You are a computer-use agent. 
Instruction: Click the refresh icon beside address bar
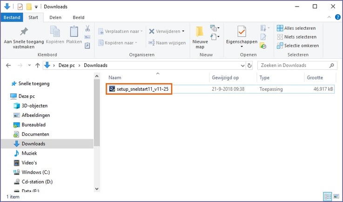(x=249, y=66)
